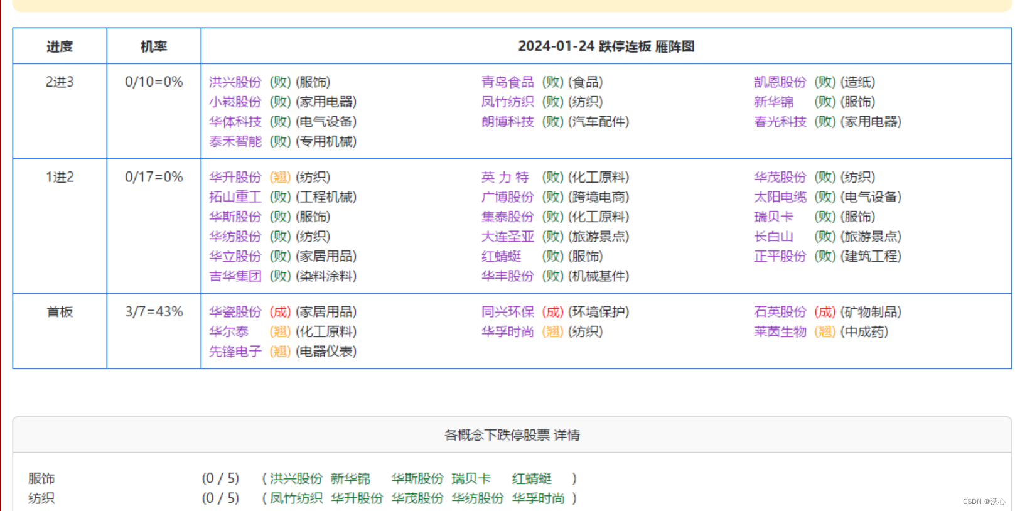
Task: Open 华茂股份 in the 纺织 concept list
Action: click(417, 498)
